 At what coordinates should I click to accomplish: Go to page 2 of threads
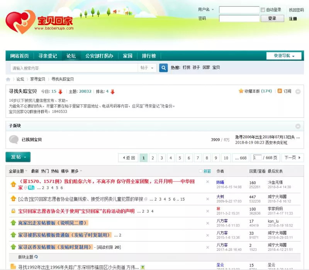153,158
